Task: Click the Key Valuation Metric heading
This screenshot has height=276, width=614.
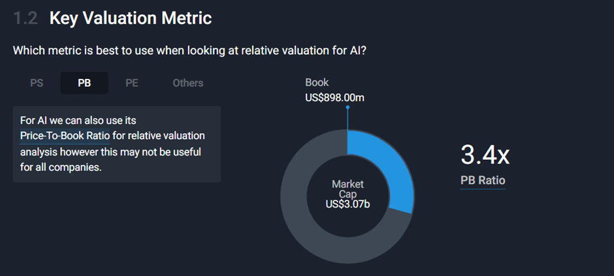Action: [x=131, y=18]
